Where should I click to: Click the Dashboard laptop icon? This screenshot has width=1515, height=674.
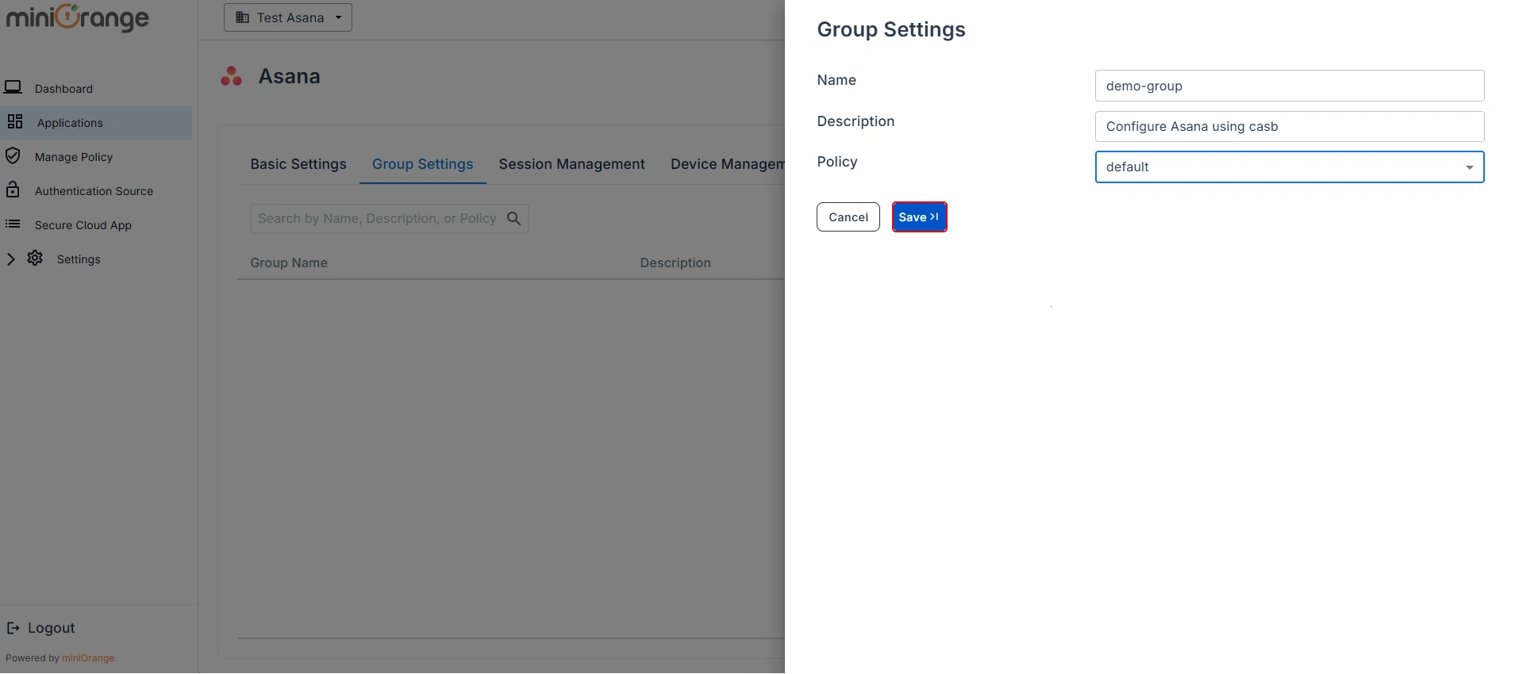(13, 87)
